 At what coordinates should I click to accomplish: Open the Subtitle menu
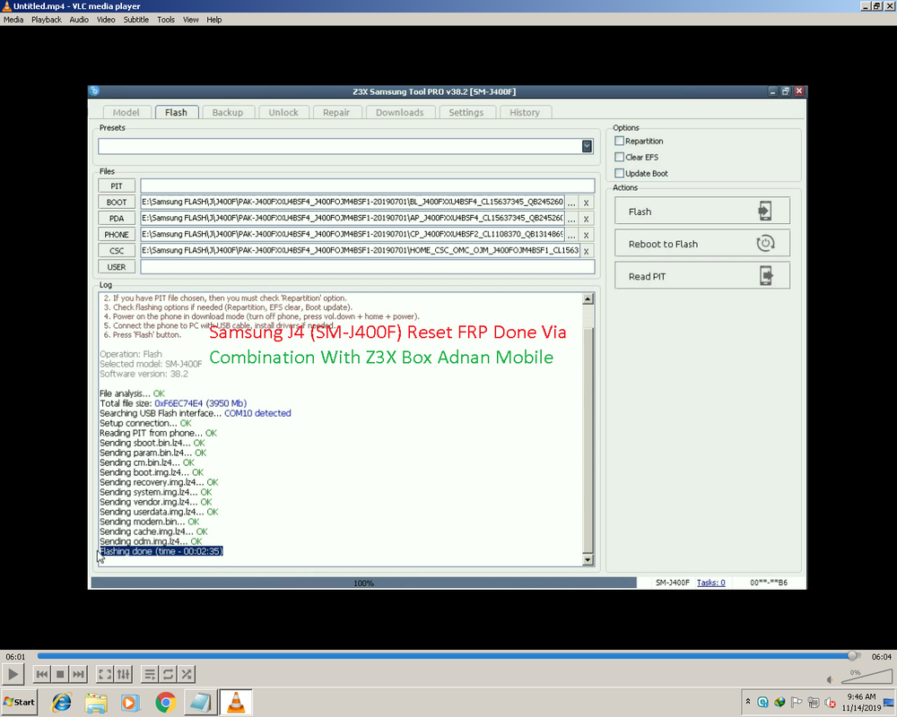tap(136, 20)
